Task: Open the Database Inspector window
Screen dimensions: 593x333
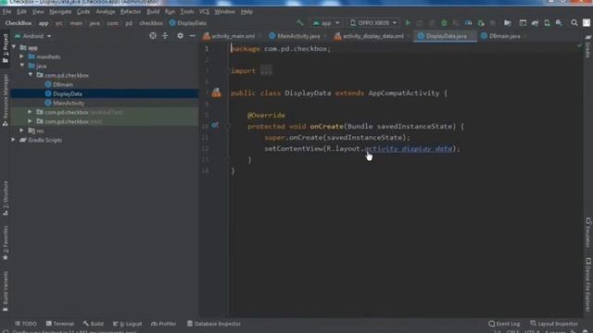Action: 214,324
